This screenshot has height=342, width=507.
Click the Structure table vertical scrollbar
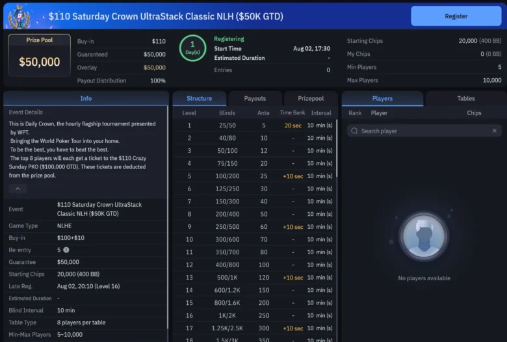click(x=337, y=148)
